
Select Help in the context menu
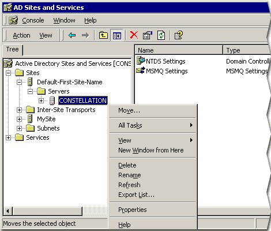(x=152, y=225)
